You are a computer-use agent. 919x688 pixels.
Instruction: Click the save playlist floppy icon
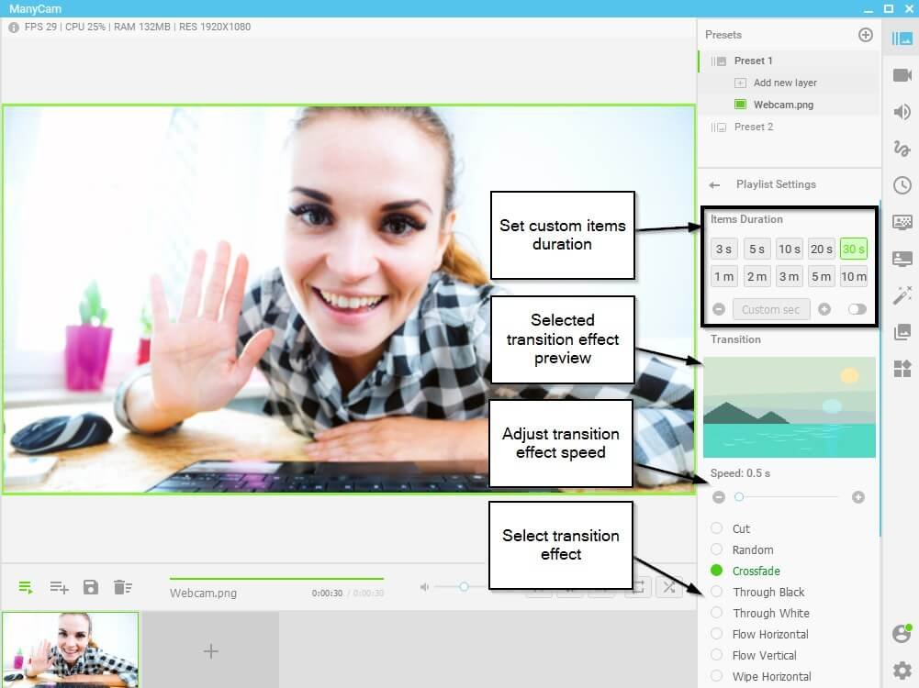[x=90, y=587]
